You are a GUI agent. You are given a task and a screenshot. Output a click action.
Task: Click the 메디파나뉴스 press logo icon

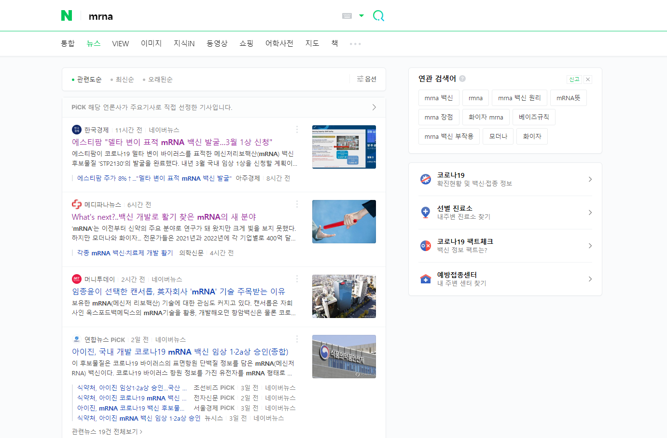click(x=77, y=204)
